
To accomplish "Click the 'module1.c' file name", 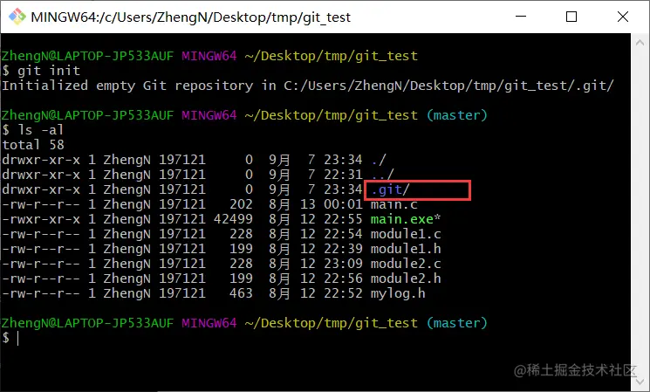I will point(406,234).
